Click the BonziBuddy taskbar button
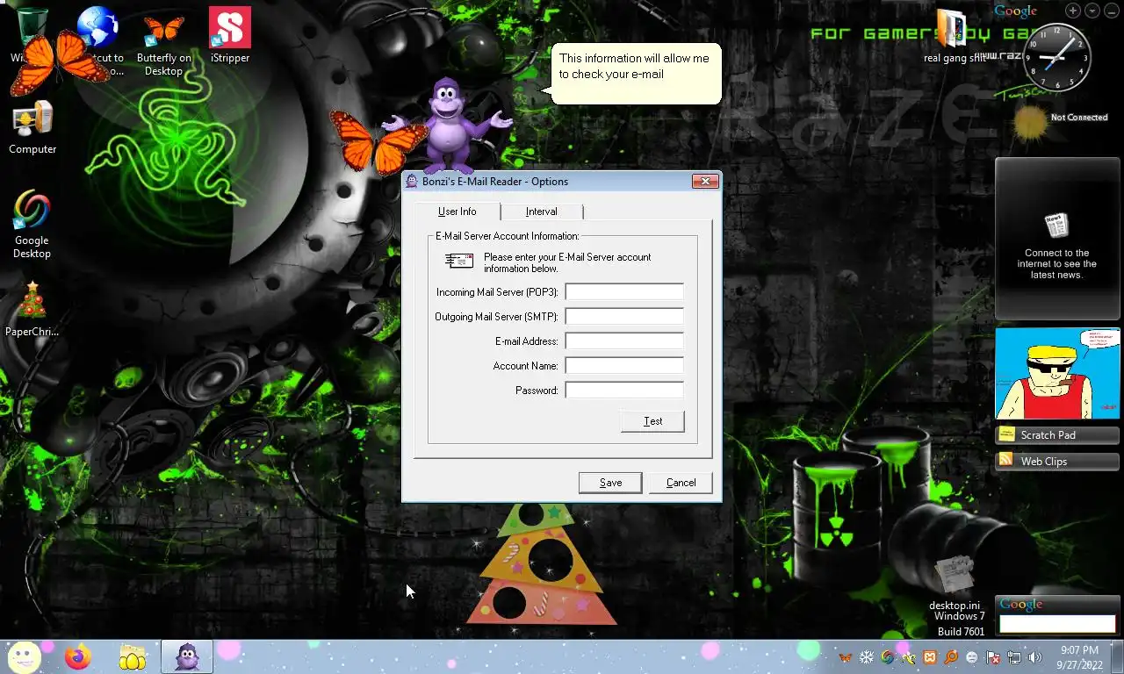Screen dimensions: 1124x674 186,657
